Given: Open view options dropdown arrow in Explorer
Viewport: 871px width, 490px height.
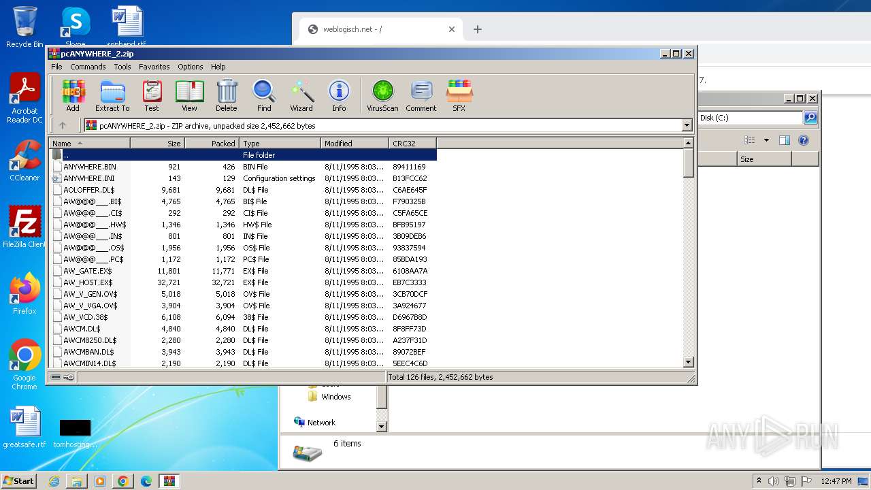Looking at the screenshot, I should point(766,140).
